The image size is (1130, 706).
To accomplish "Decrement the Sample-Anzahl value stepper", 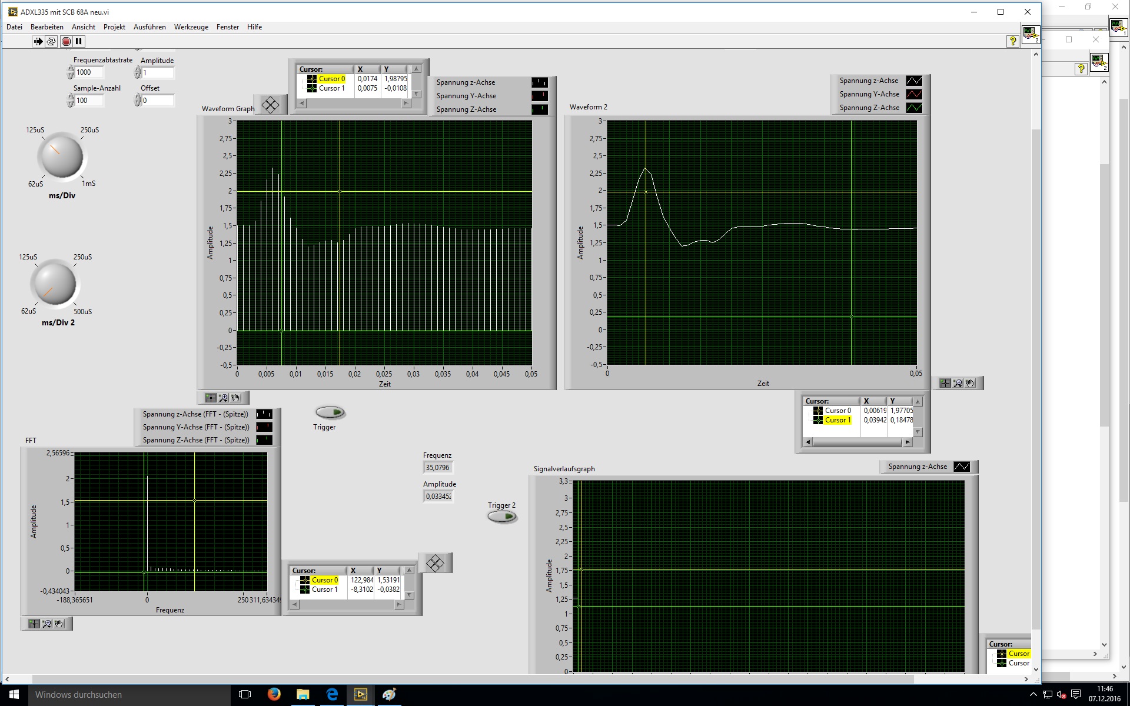I will pos(71,104).
